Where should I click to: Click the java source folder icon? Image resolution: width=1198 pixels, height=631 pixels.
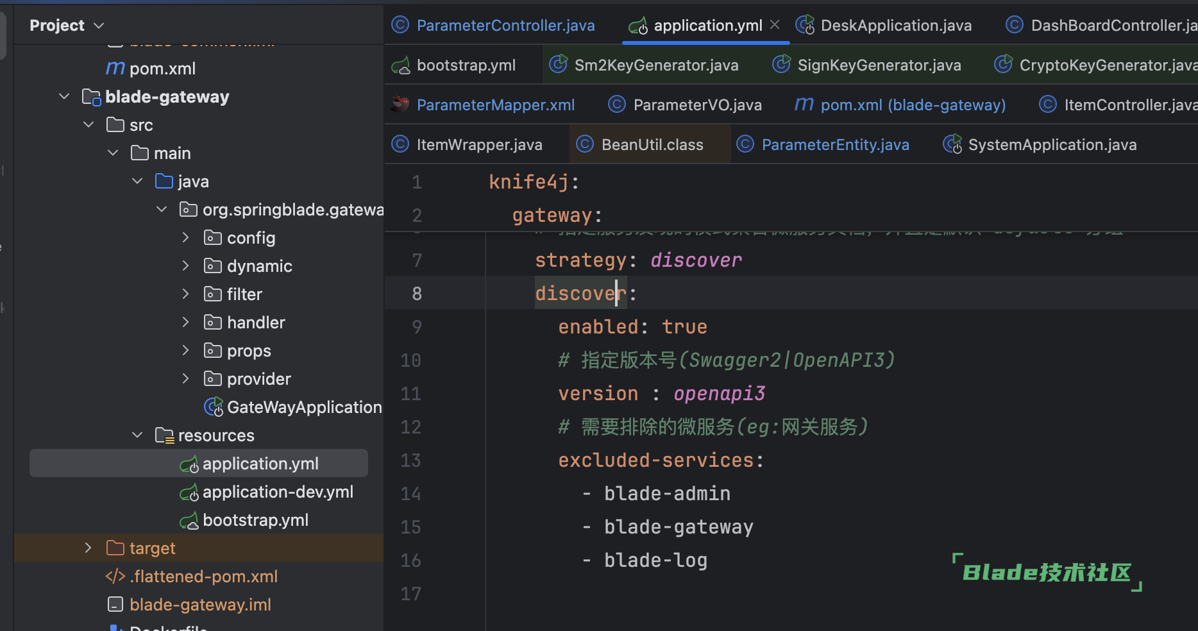point(164,181)
